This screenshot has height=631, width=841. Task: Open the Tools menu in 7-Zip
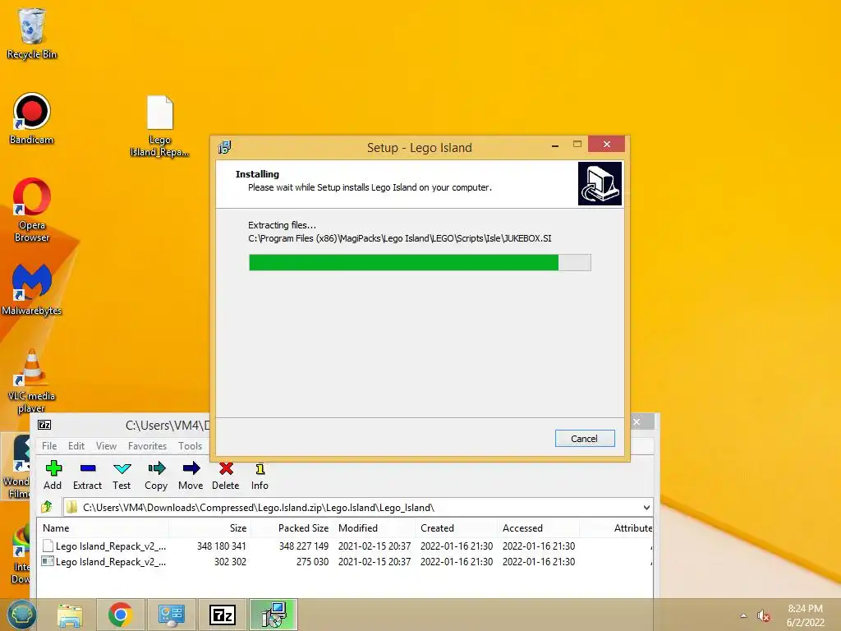point(190,446)
